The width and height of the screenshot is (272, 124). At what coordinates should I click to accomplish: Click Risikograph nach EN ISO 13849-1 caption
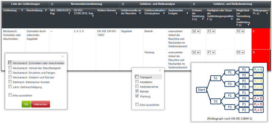tap(230, 118)
